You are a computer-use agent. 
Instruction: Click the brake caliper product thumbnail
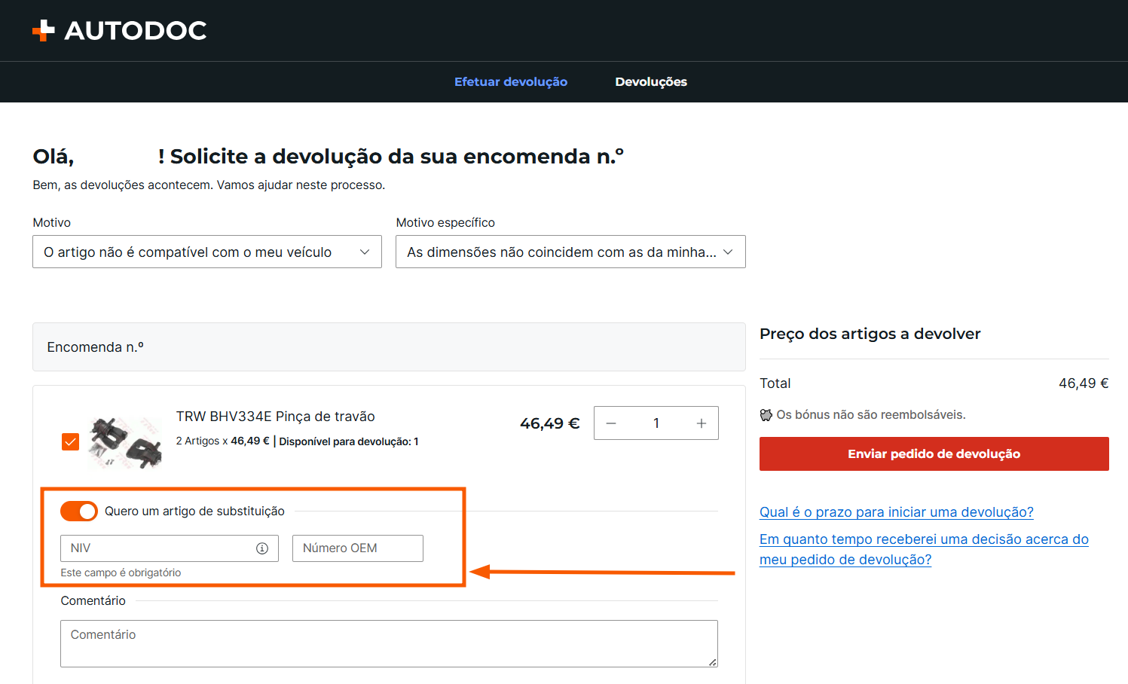[125, 441]
